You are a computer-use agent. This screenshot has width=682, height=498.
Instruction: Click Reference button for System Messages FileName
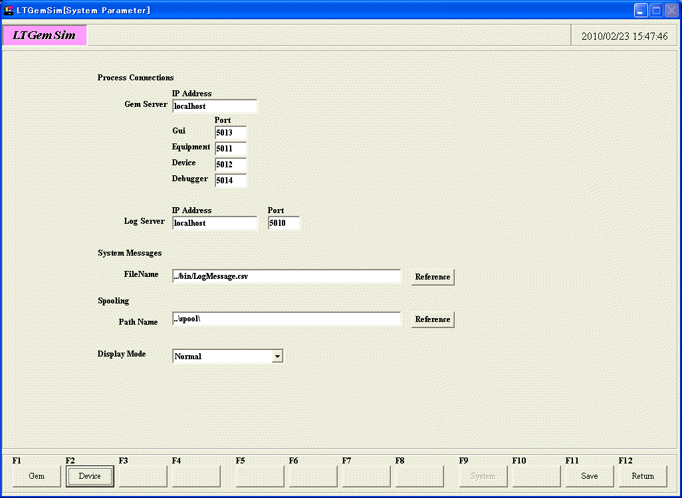tap(432, 277)
